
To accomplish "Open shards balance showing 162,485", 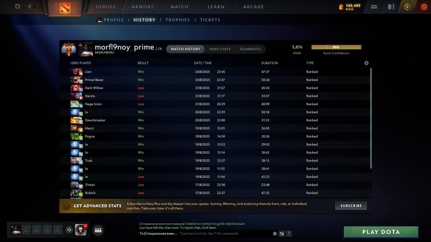I will click(x=349, y=7).
